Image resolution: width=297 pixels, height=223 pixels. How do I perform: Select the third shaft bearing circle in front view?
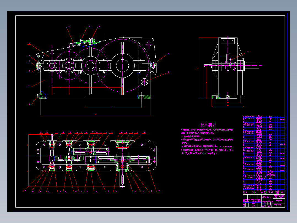tap(91, 65)
